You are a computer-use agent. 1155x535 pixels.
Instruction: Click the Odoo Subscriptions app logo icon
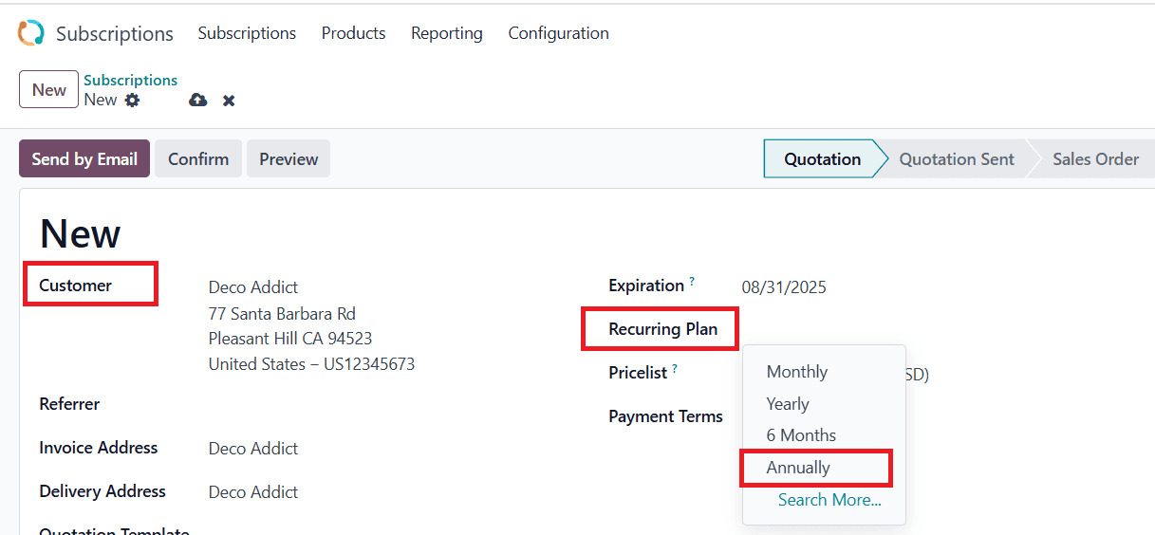point(31,33)
